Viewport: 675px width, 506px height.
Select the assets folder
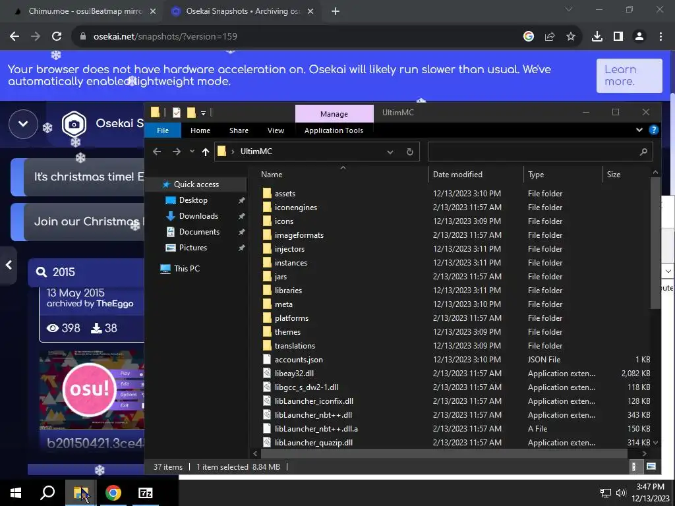[x=285, y=194]
